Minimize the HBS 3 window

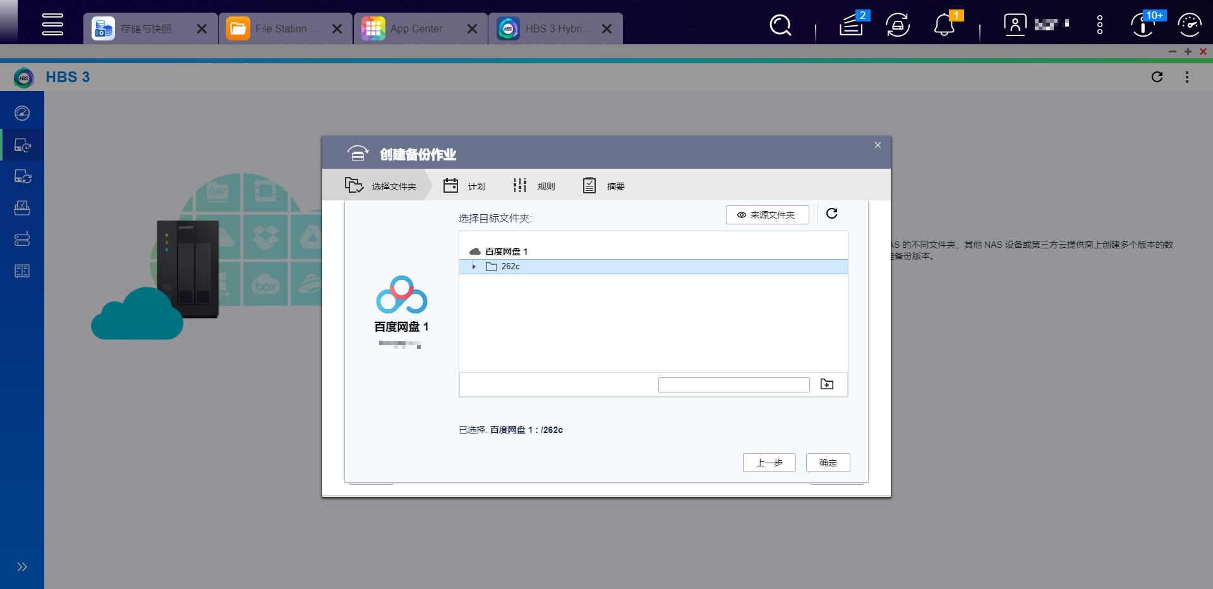point(1173,52)
